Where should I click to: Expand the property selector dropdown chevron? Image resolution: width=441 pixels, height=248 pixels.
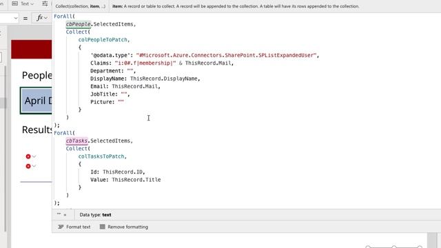point(16,19)
